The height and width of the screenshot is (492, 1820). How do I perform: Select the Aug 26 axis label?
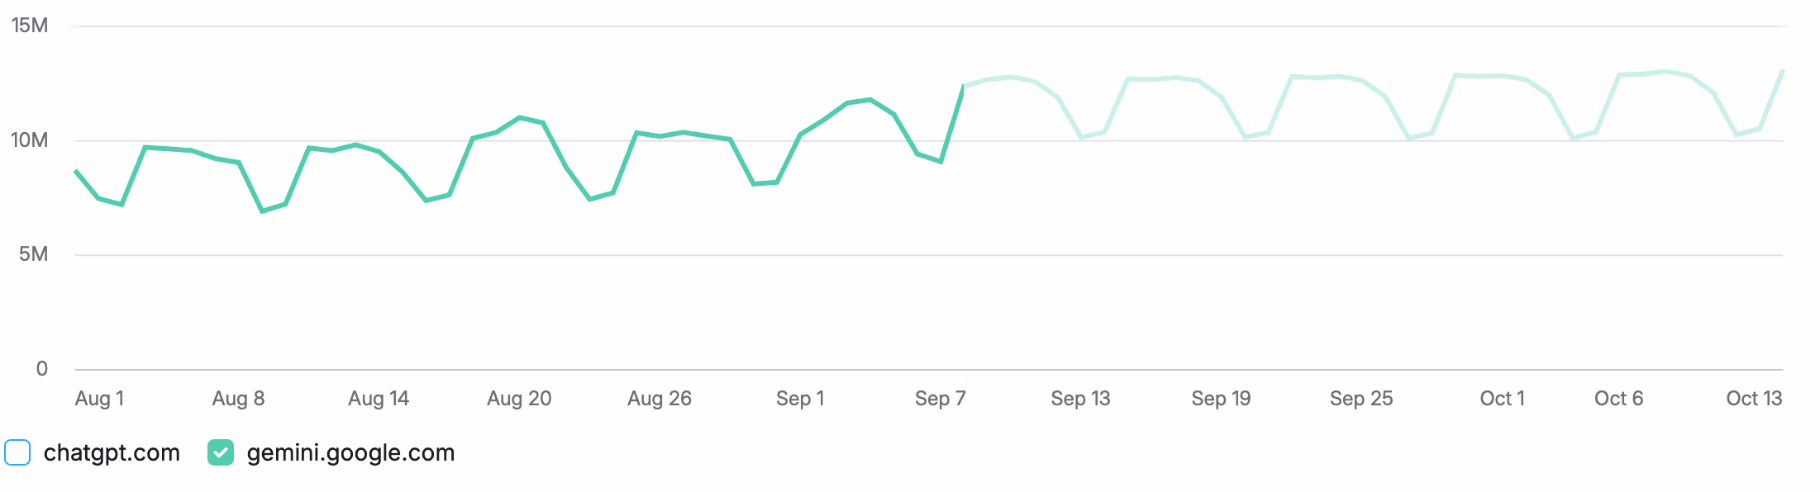660,399
